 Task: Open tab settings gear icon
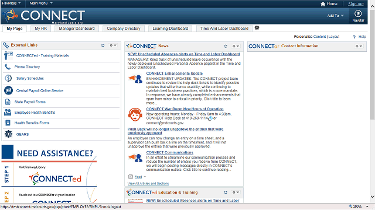coord(257,28)
